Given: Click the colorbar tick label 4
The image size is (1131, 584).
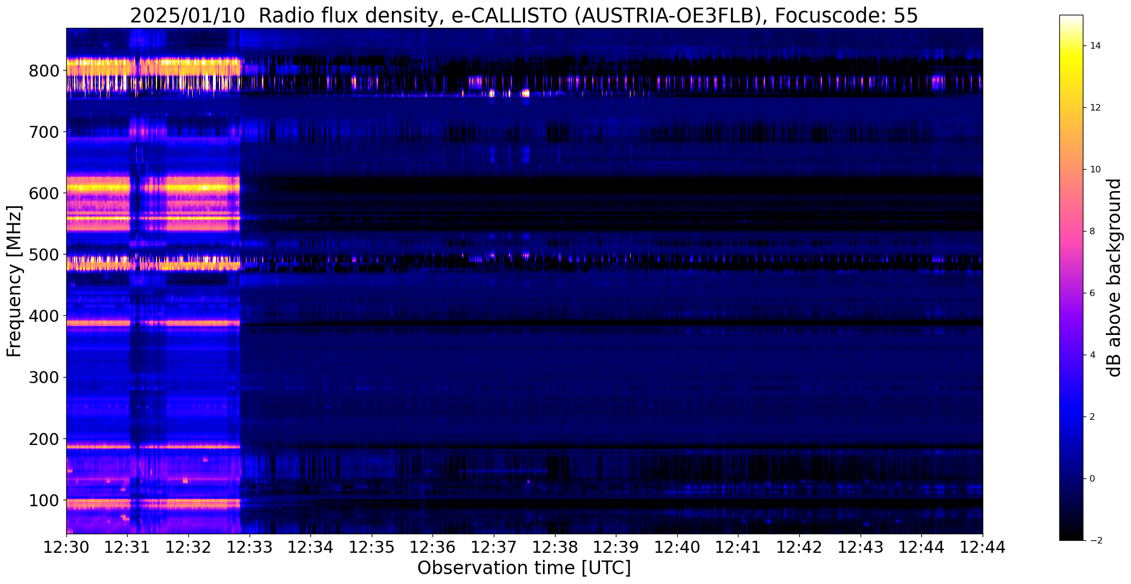Looking at the screenshot, I should click(1093, 355).
